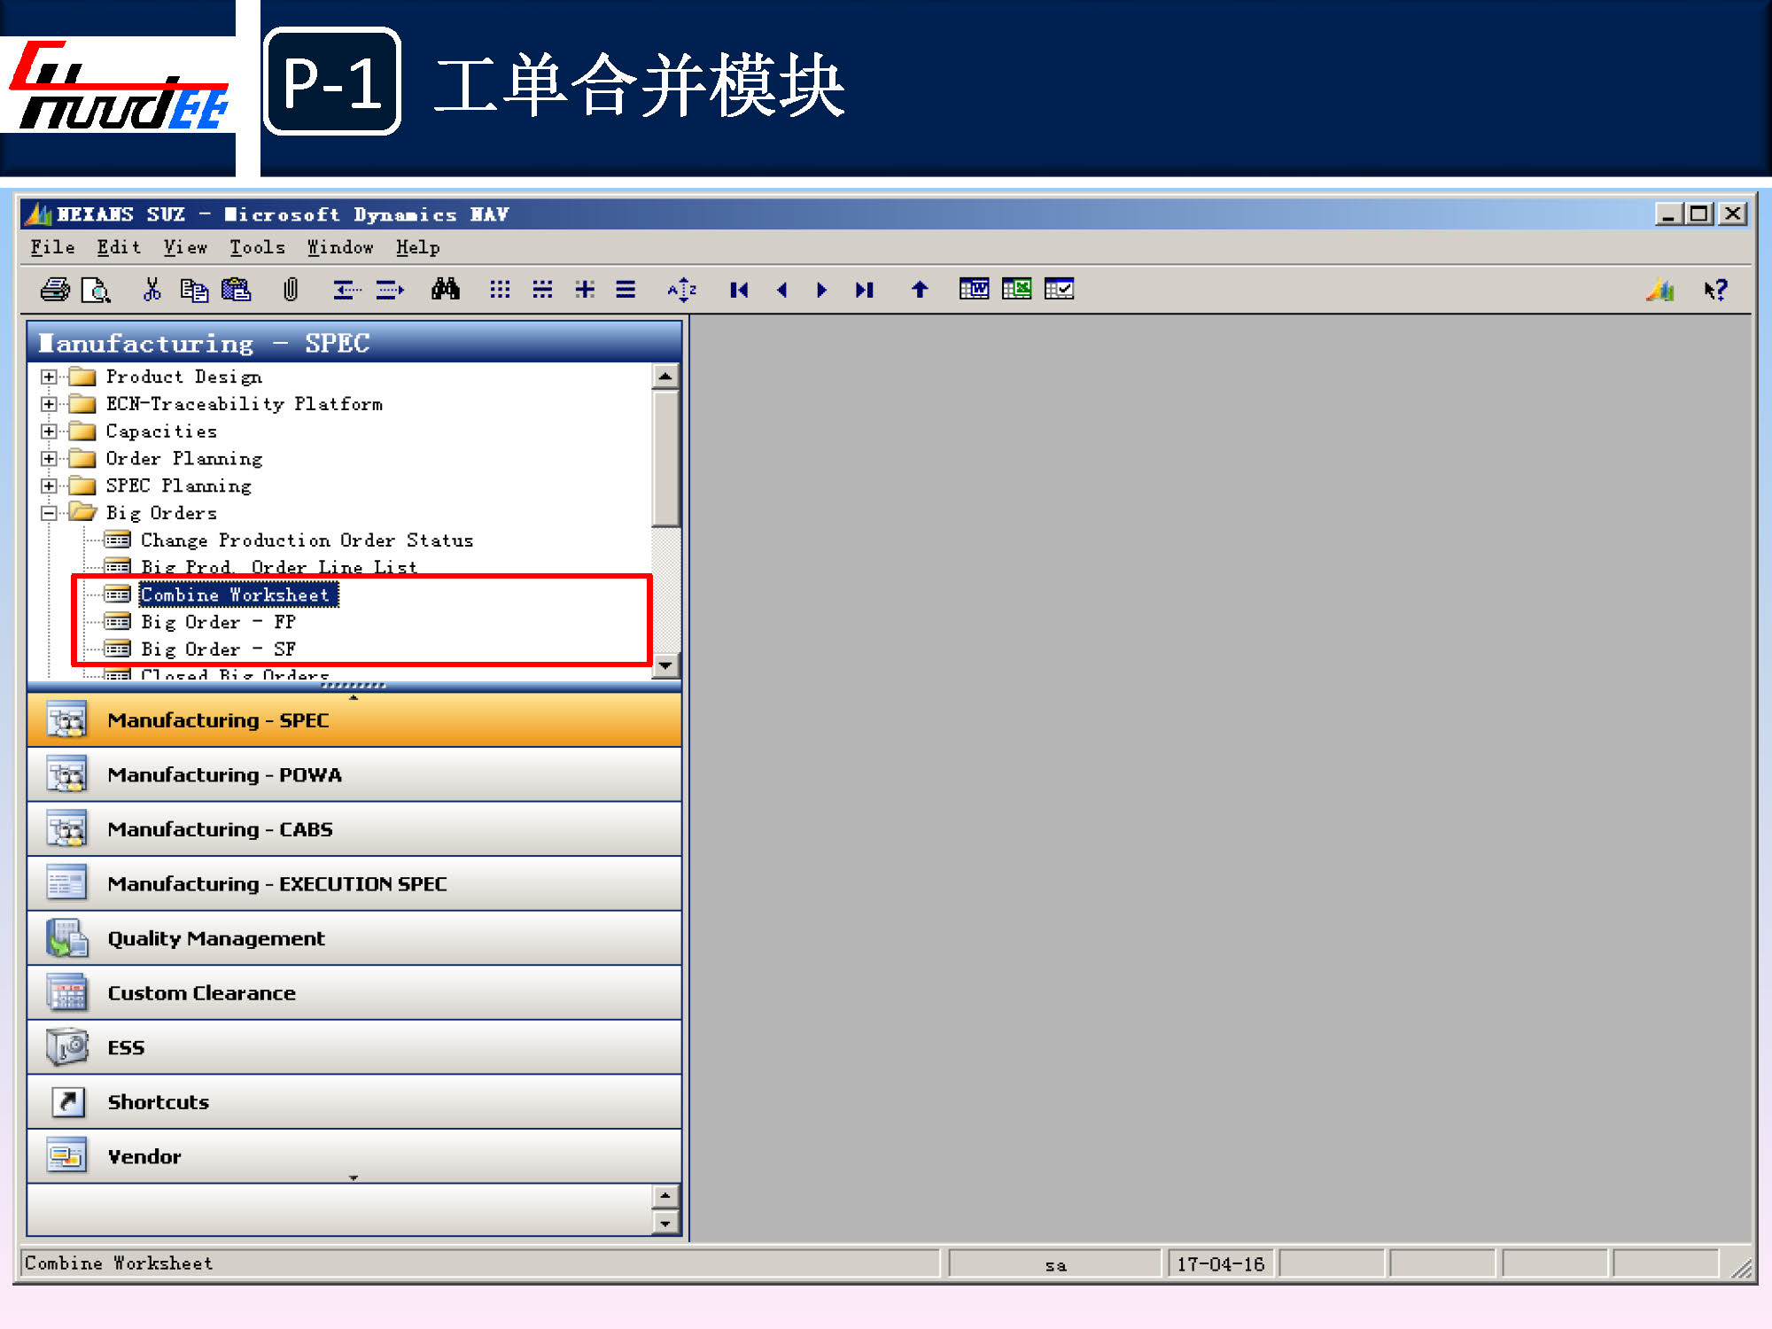Click the Sort A-Z toolbar icon

pyautogui.click(x=681, y=290)
